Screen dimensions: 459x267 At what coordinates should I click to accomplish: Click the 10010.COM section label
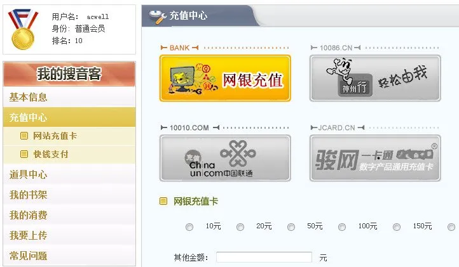tap(189, 127)
